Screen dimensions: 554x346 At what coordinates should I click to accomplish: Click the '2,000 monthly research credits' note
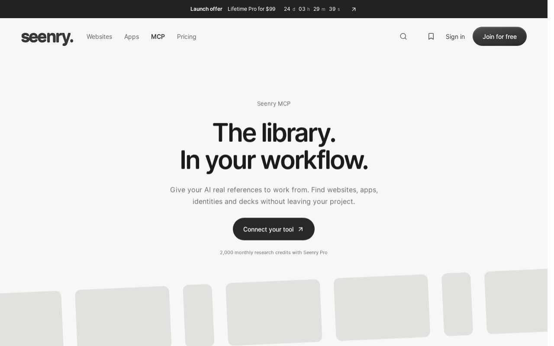coord(274,253)
